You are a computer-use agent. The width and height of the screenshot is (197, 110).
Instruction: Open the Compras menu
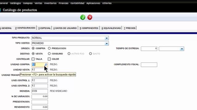[28, 3]
